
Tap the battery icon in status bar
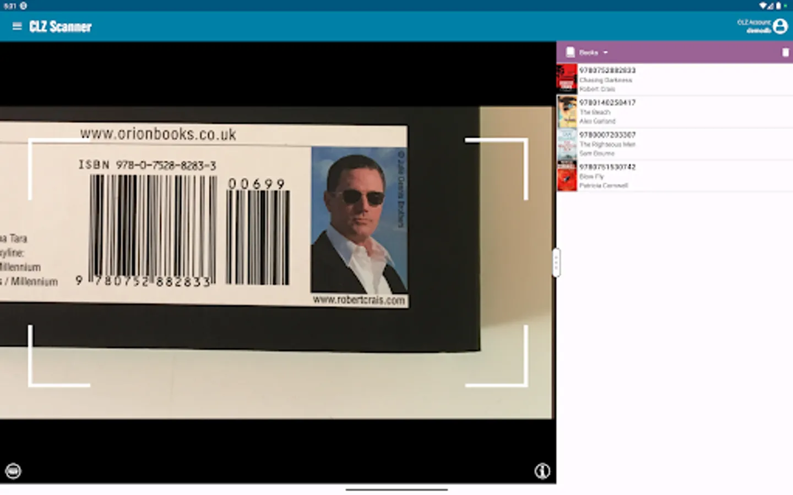point(778,5)
